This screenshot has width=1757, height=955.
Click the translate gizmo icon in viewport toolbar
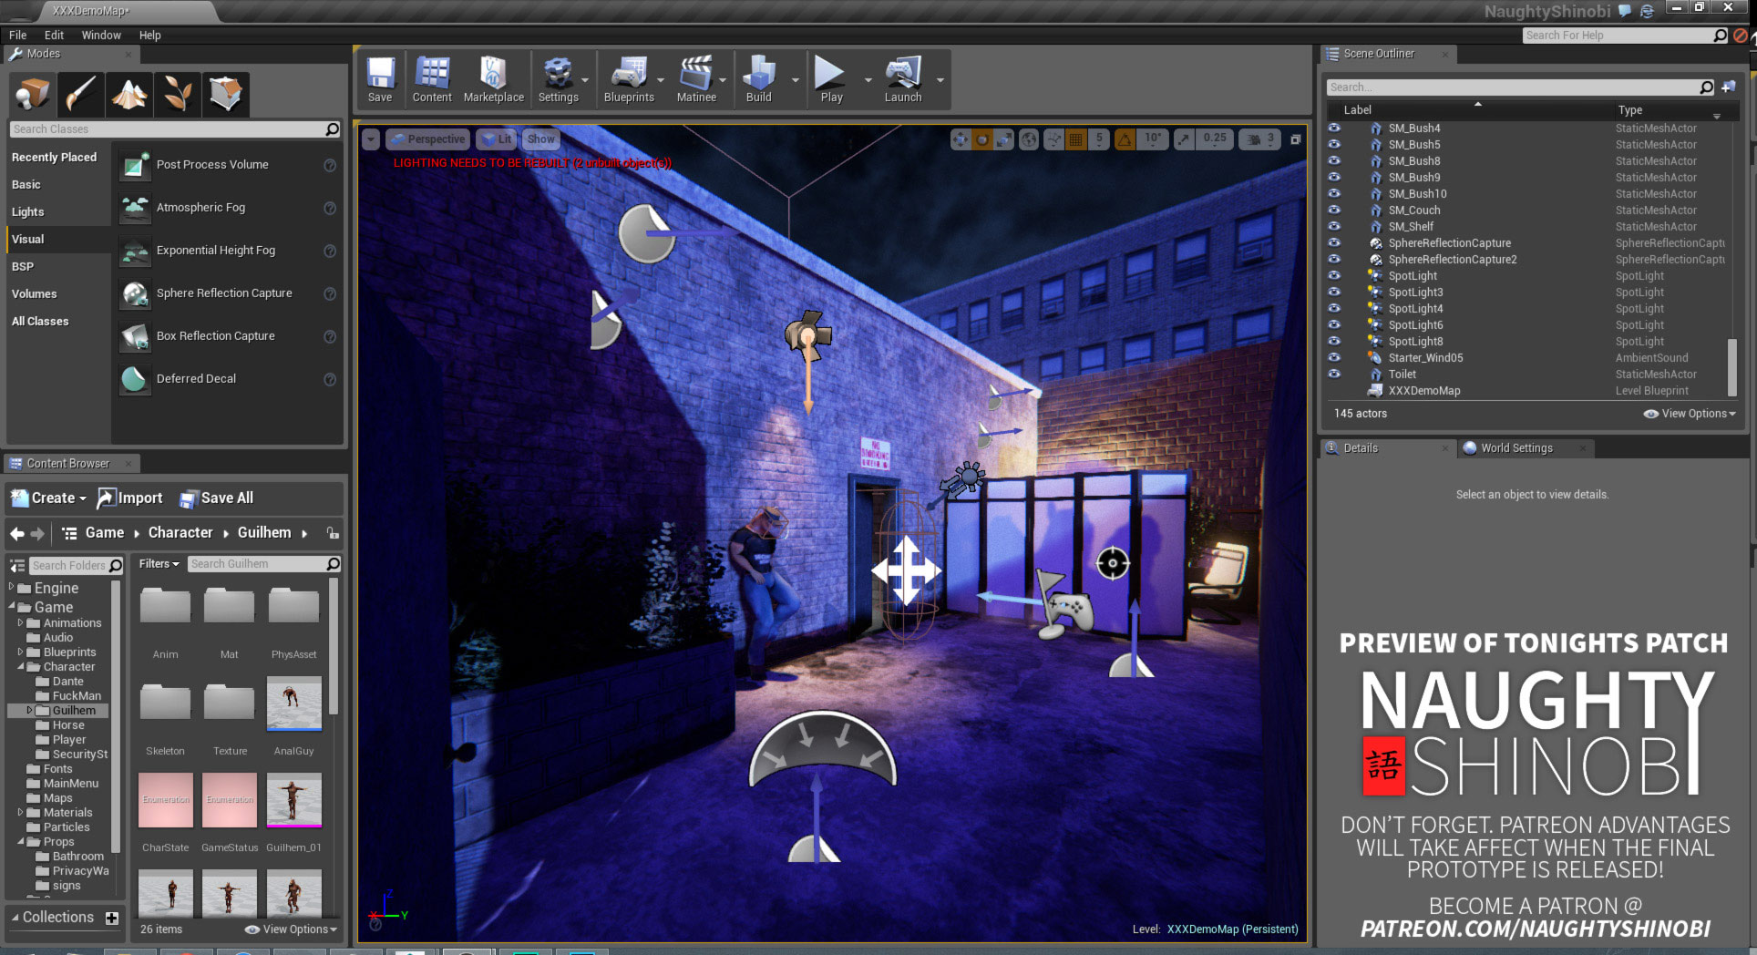click(x=961, y=139)
